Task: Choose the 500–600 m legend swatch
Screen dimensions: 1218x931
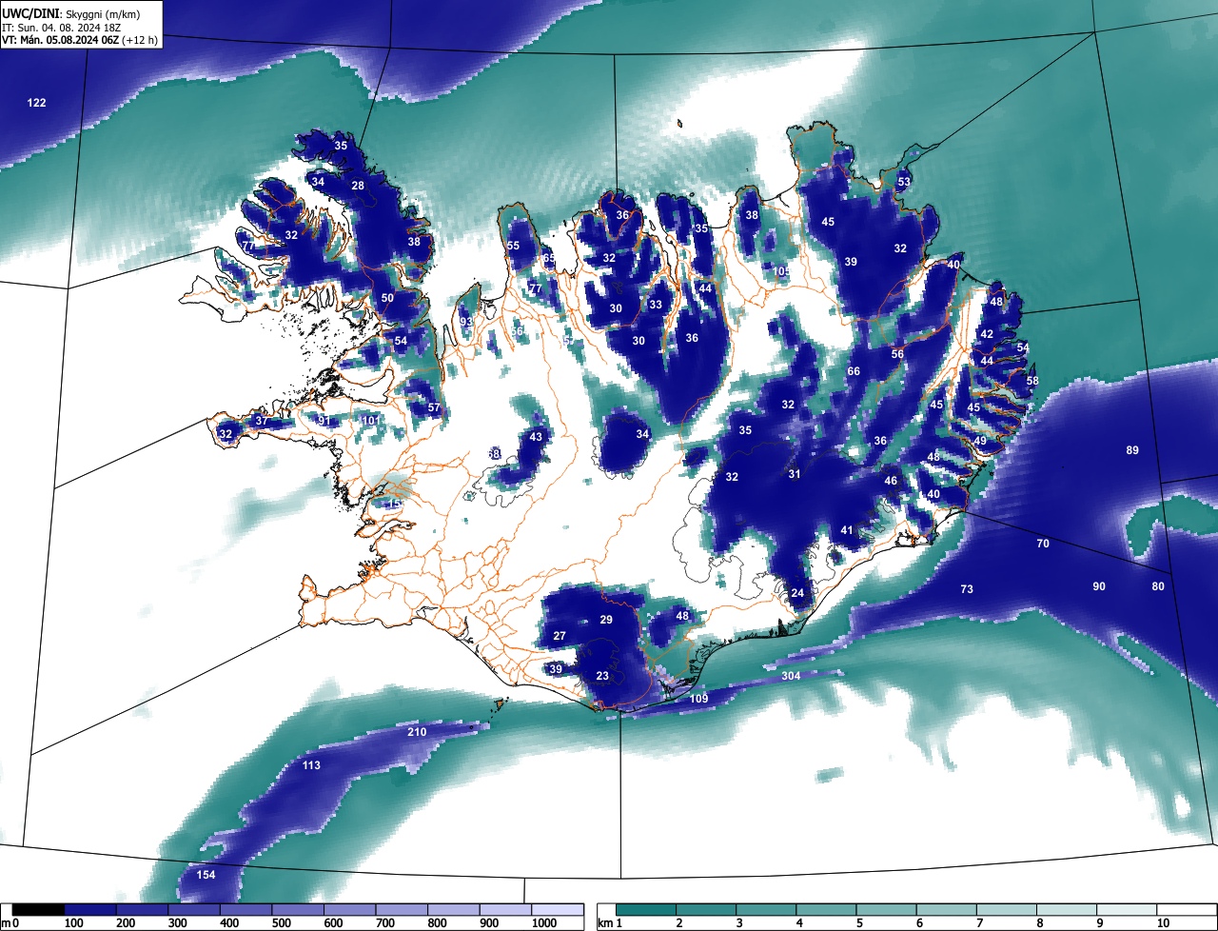Action: (298, 910)
